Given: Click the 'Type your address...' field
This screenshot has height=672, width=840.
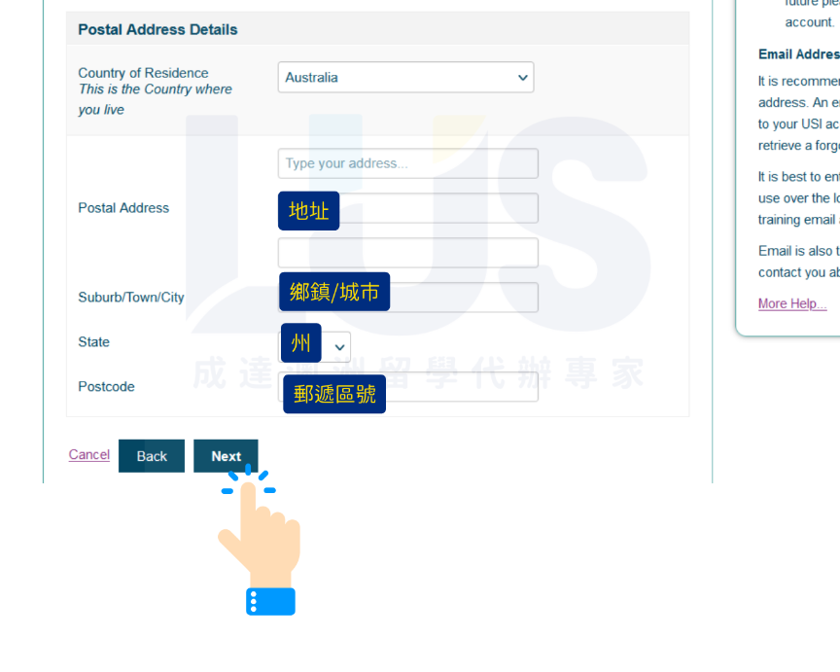Looking at the screenshot, I should (x=407, y=163).
